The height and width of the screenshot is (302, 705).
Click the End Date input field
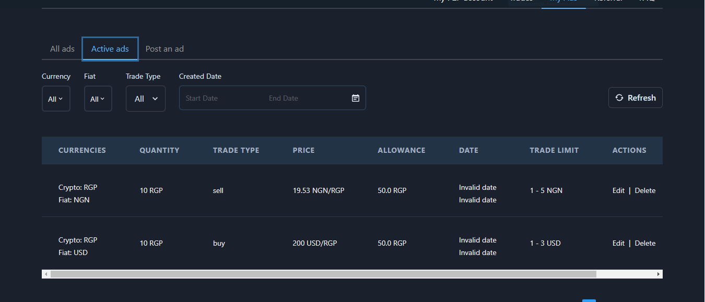pos(303,98)
